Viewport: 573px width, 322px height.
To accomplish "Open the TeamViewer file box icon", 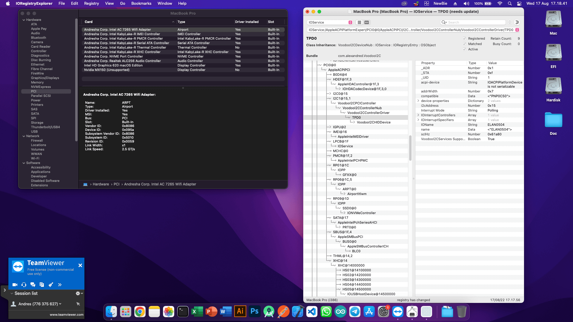I will tap(42, 285).
